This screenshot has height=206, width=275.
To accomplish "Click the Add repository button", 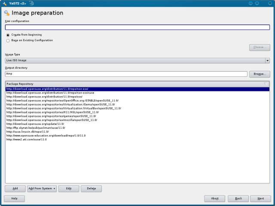I will [x=15, y=189].
